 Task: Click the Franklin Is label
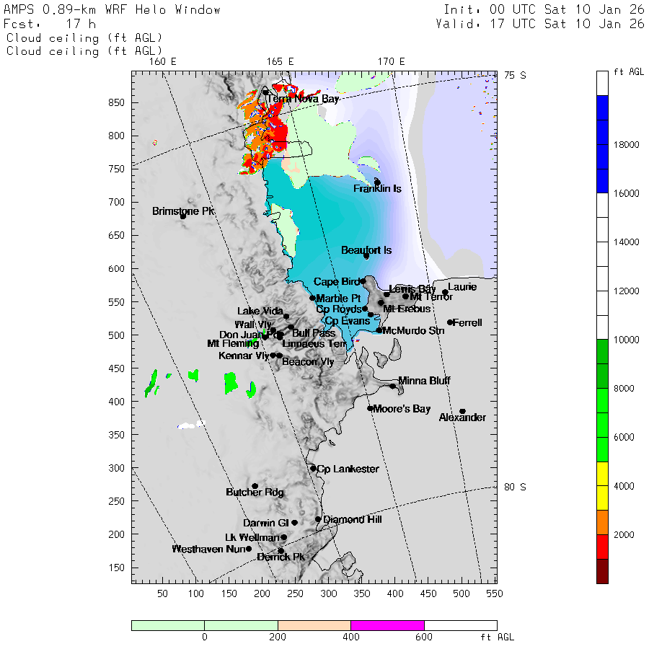[x=377, y=189]
